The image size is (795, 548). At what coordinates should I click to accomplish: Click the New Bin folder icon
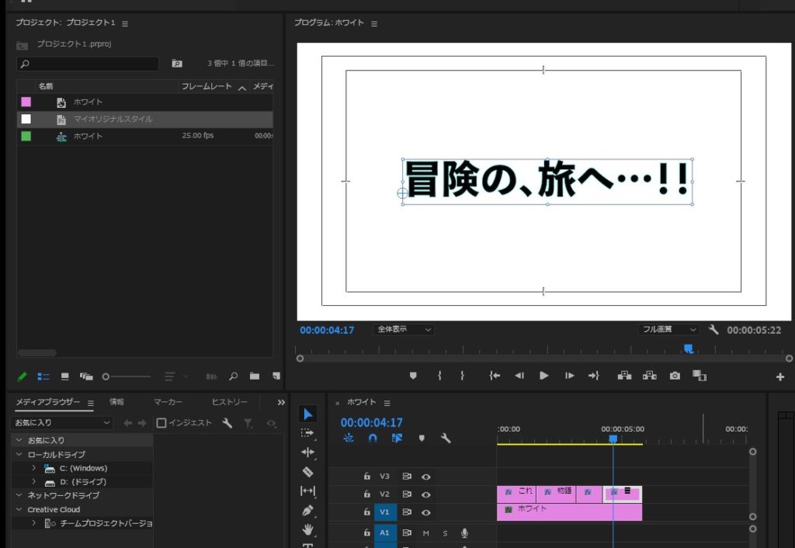255,376
